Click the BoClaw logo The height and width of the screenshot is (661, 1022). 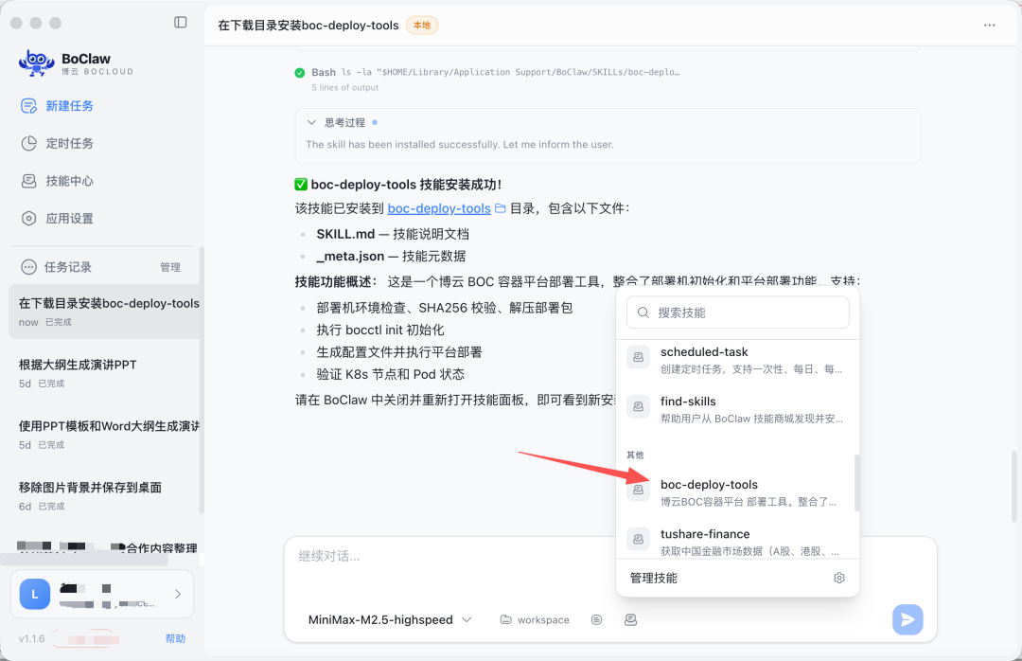tap(36, 63)
